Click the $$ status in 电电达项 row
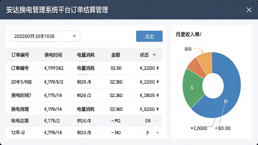This screenshot has width=258, height=145. pyautogui.click(x=148, y=121)
